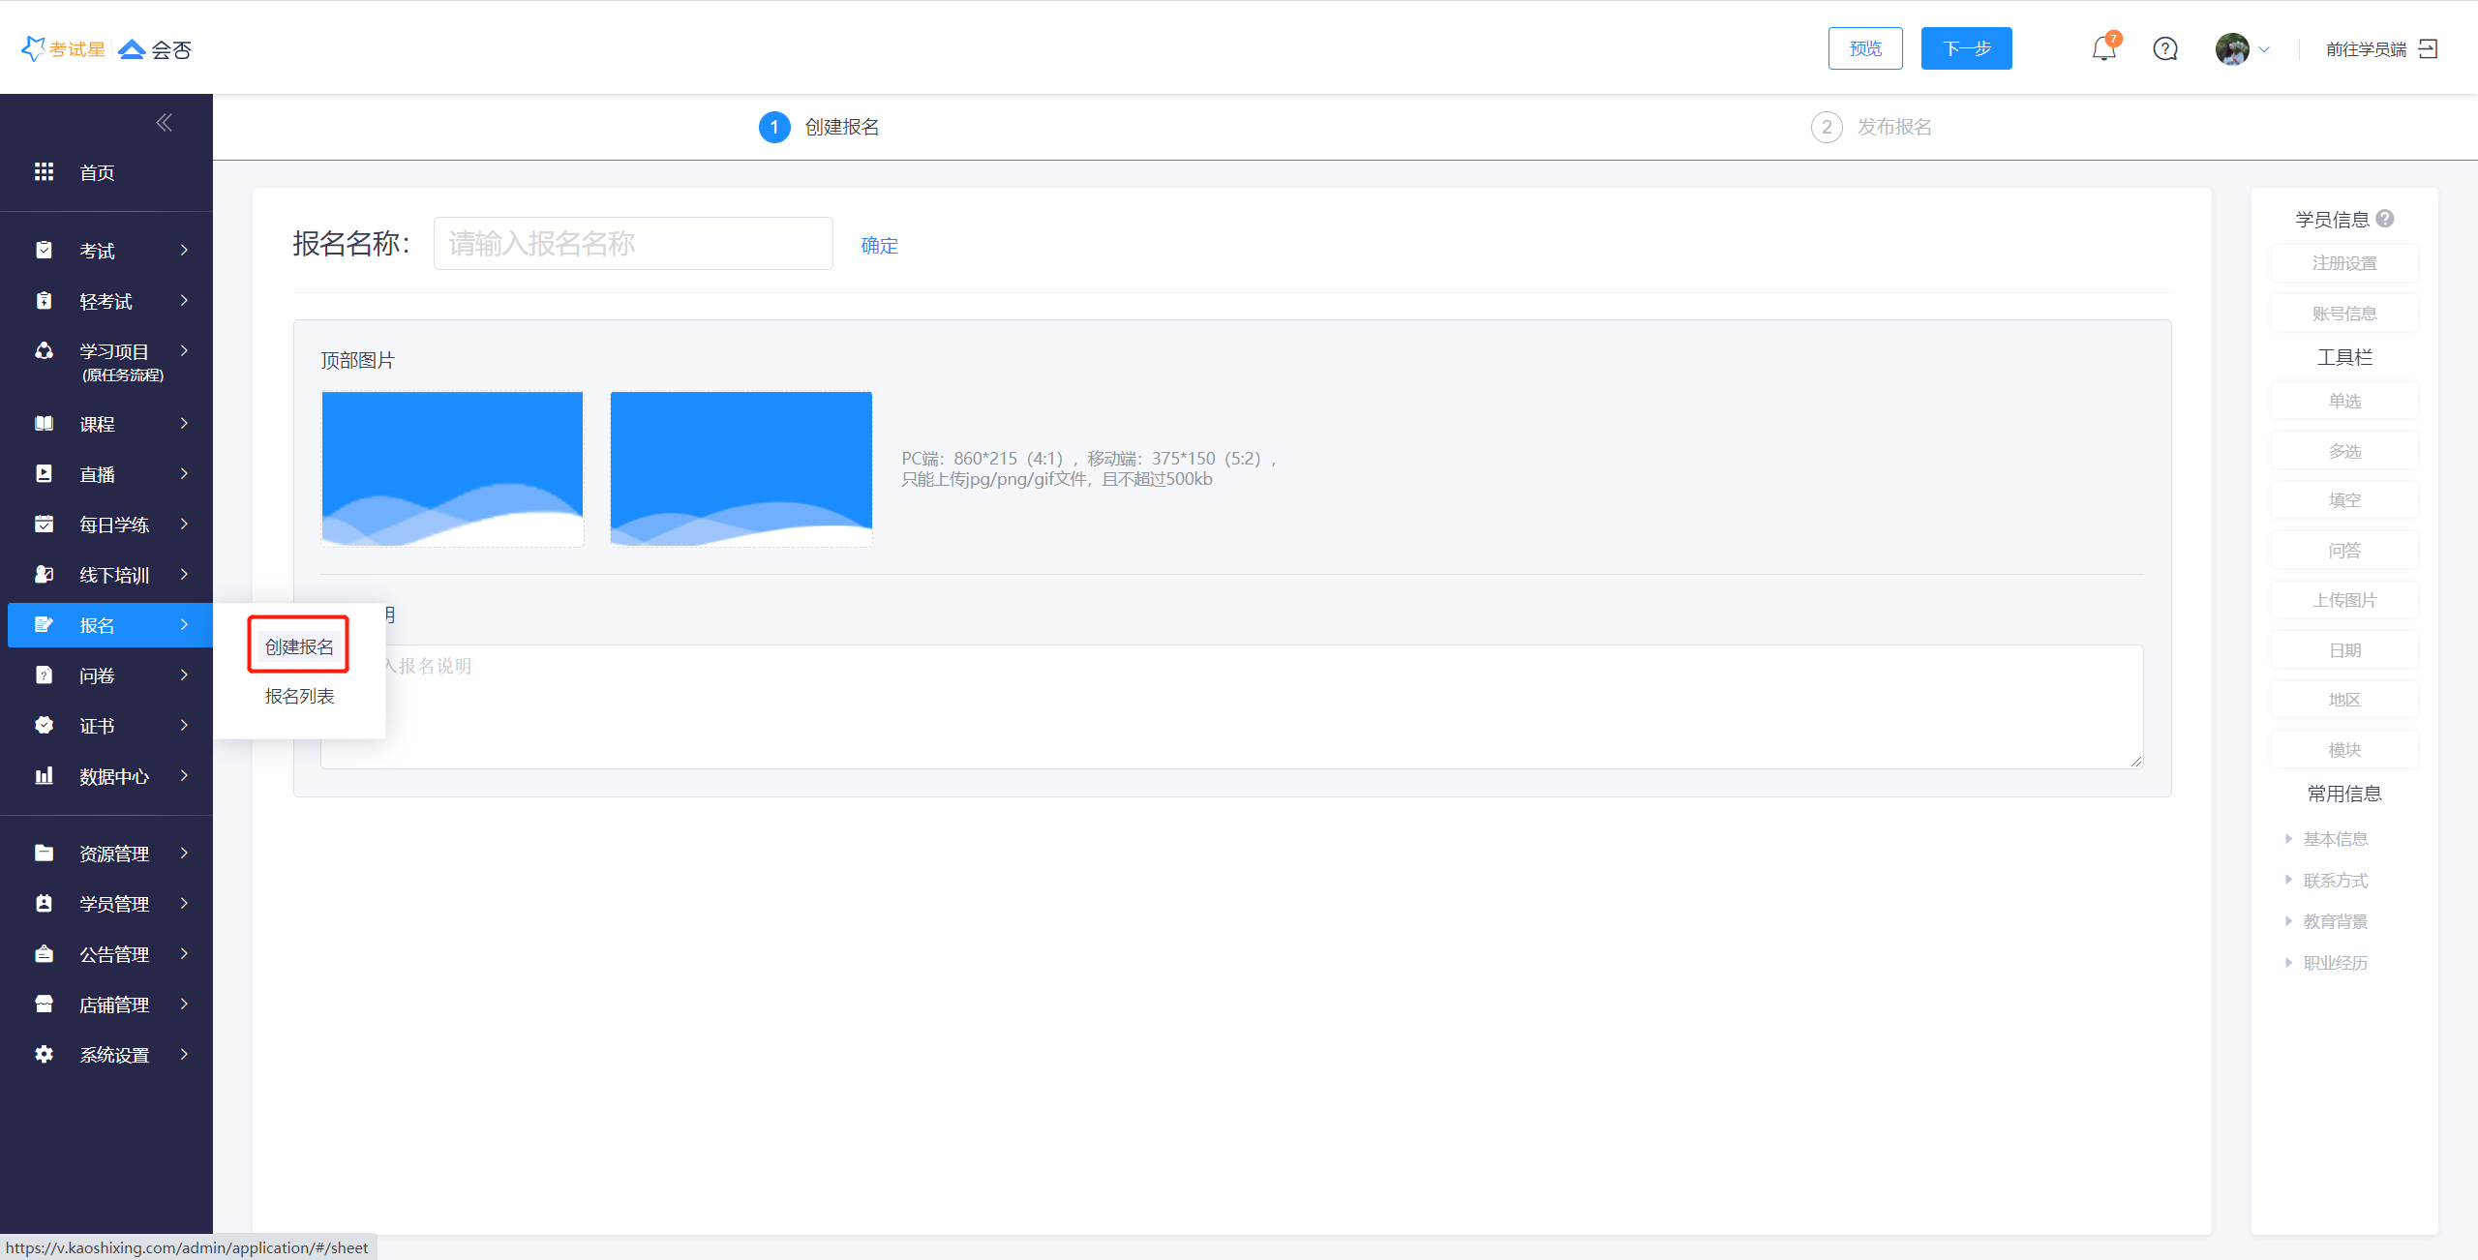Click the 前往学员端 exit icon
Screen dimensions: 2478x1260
(x=2429, y=48)
